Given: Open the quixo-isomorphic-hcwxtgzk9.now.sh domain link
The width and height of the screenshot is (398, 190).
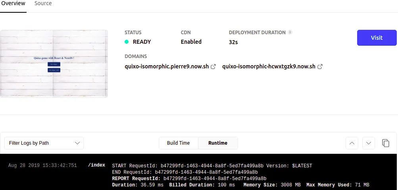Looking at the screenshot, I should pyautogui.click(x=269, y=67).
